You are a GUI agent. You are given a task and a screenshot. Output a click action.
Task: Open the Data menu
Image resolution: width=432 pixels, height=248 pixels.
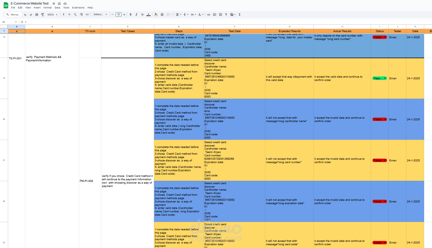57,8
